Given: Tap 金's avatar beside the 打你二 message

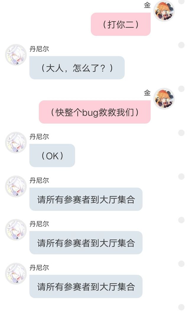Looking at the screenshot, I should coord(164,11).
